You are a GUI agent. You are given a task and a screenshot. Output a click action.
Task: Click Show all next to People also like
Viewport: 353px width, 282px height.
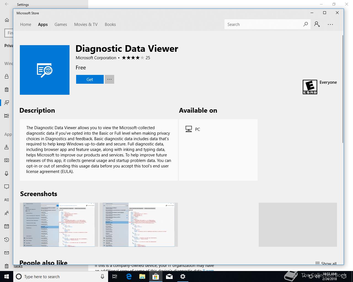(326, 263)
